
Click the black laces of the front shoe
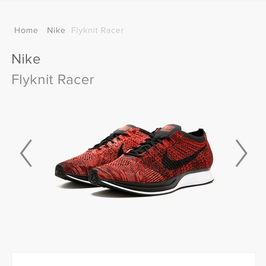(150, 144)
